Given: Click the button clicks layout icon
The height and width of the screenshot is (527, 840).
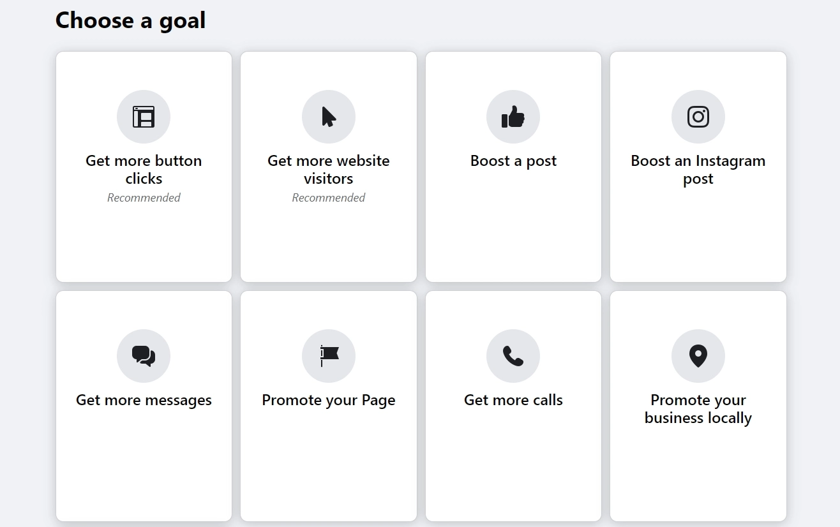Looking at the screenshot, I should [144, 117].
